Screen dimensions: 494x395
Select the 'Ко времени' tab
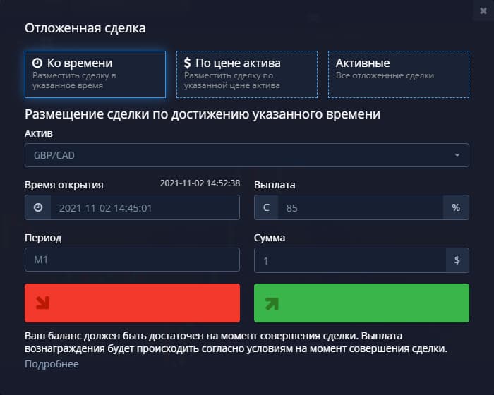point(95,74)
